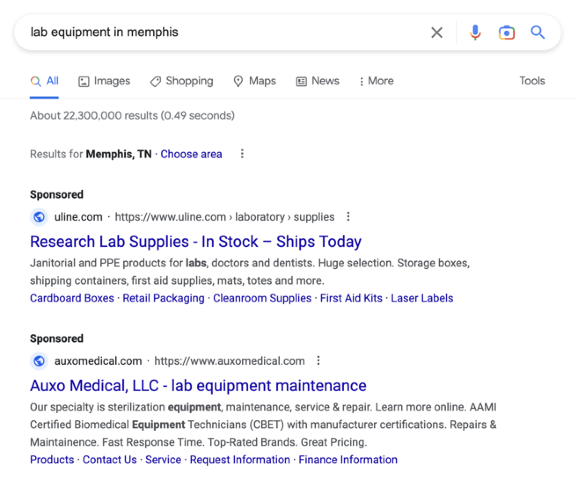Click the Service sitelink under Auxo Medical
Viewport: 578px width, 487px height.
pyautogui.click(x=163, y=460)
